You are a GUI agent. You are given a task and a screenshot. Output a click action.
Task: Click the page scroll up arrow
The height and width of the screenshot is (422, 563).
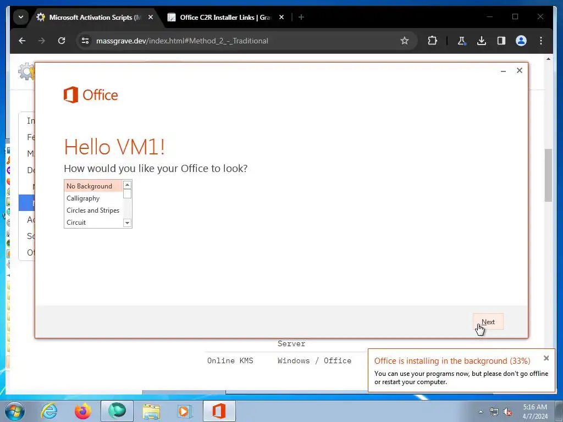pyautogui.click(x=548, y=59)
